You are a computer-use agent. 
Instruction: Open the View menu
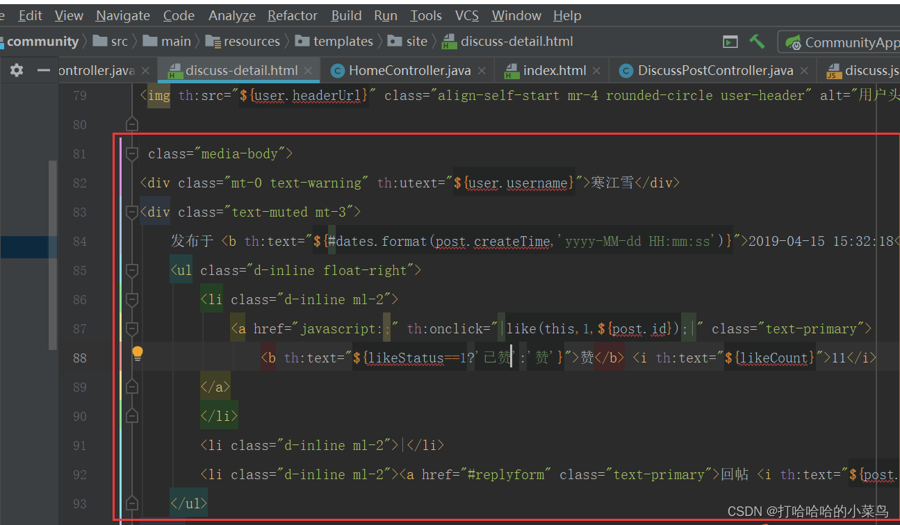pos(69,15)
